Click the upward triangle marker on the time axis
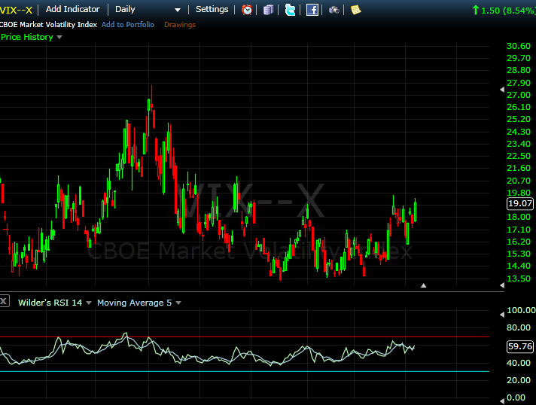Viewport: 536px width, 405px height. tap(424, 285)
